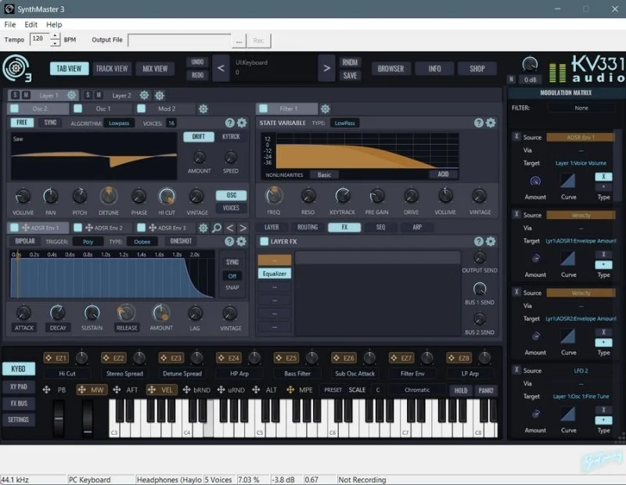Open Layer FX help icon
The image size is (626, 485).
[479, 241]
